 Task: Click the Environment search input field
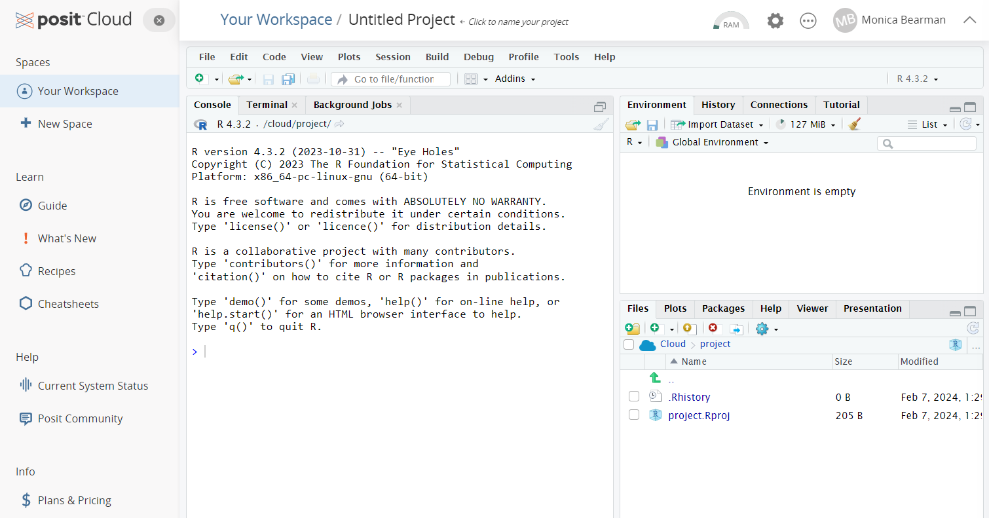pyautogui.click(x=926, y=142)
